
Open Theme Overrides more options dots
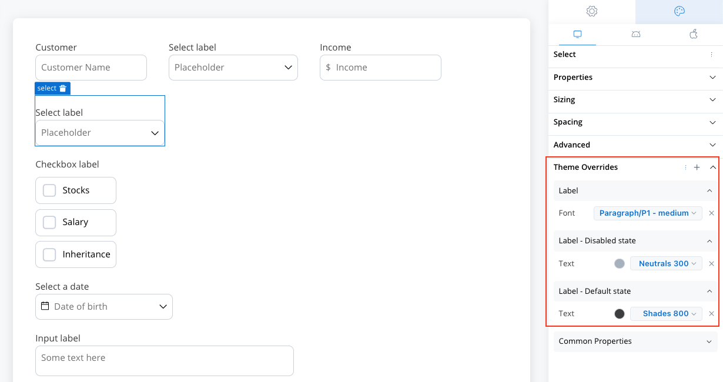685,167
